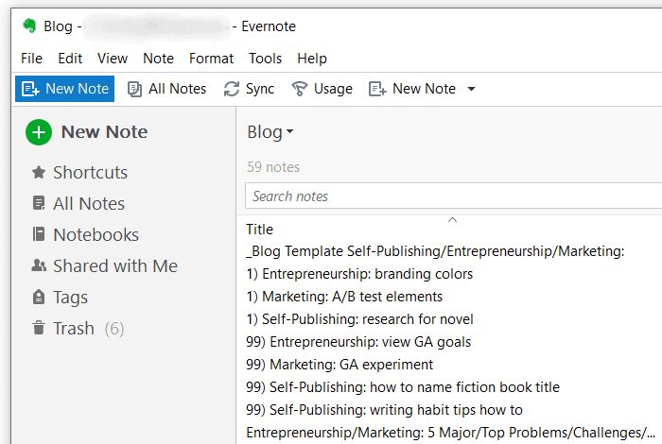Viewport: 662px width, 444px height.
Task: Open the _Blog Template Self-Publishing note
Action: [x=435, y=251]
